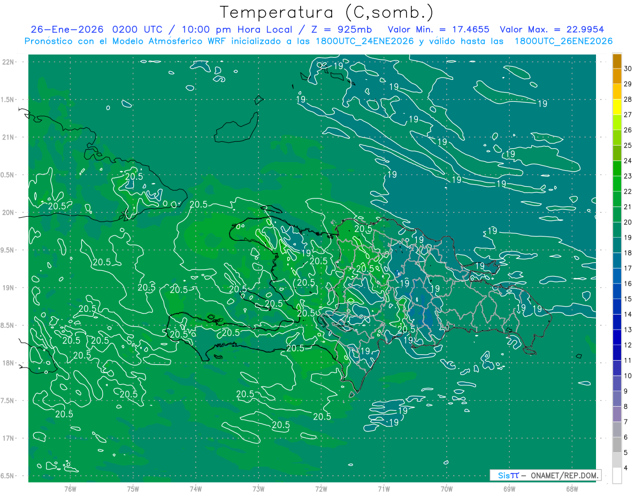Viewport: 642px width, 496px height.
Task: Click the 20N latitude axis label
Action: [x=9, y=212]
